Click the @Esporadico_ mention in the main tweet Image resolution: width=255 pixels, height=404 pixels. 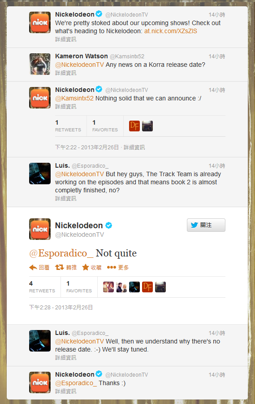(61, 253)
